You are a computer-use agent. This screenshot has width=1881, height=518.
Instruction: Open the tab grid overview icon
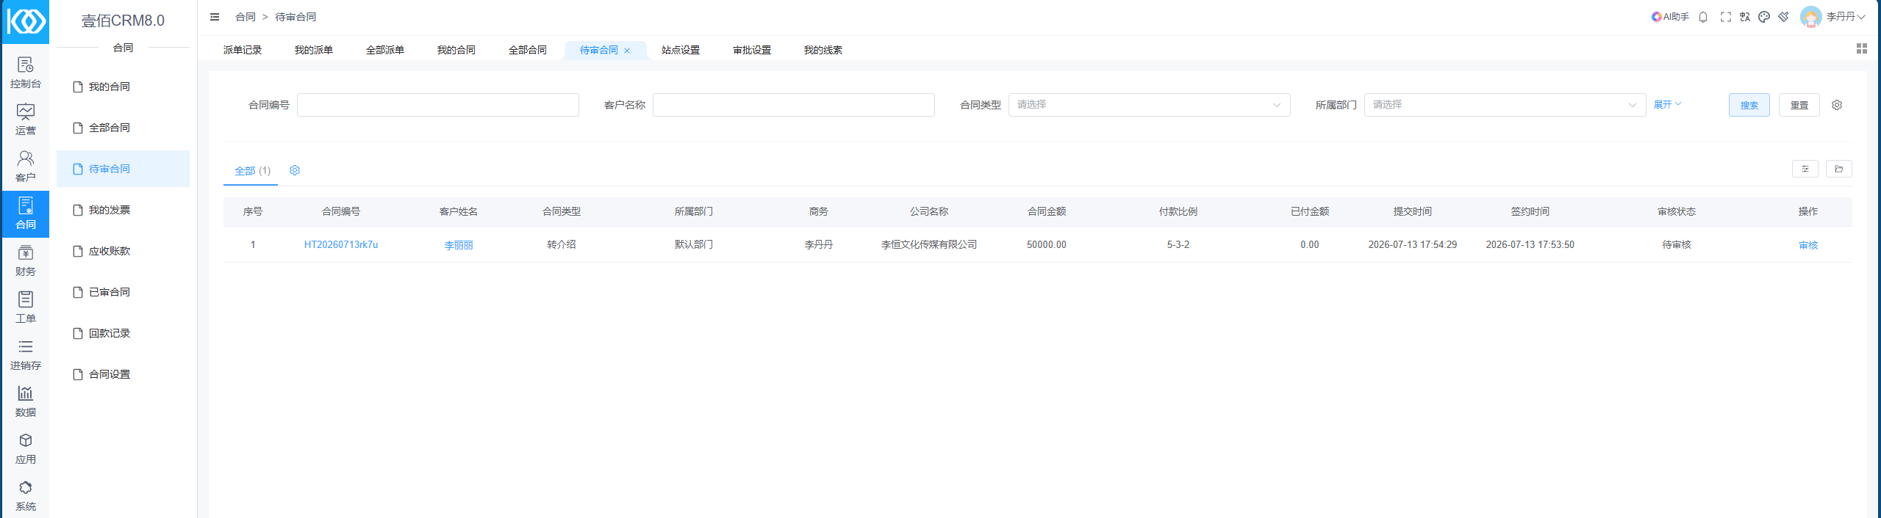[x=1862, y=48]
